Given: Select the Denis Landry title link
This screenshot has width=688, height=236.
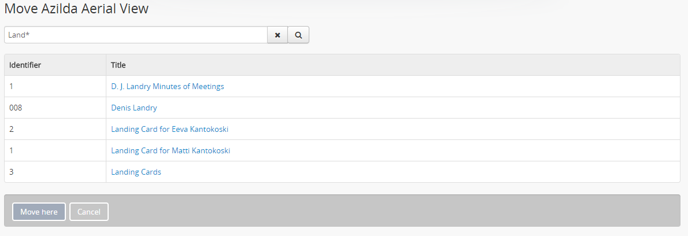Looking at the screenshot, I should (x=134, y=108).
